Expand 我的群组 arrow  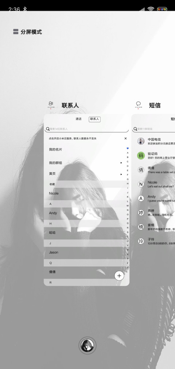[121, 163]
